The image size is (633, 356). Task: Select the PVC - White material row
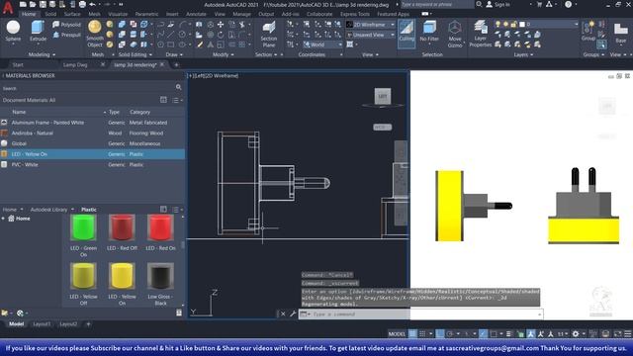pyautogui.click(x=92, y=165)
